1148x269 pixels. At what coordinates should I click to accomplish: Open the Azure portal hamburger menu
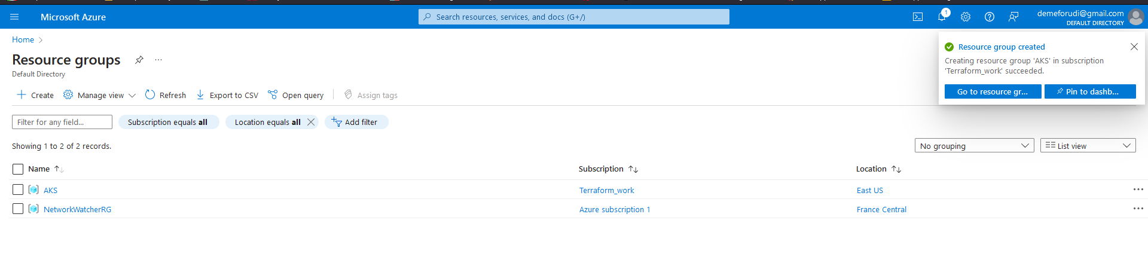[14, 17]
